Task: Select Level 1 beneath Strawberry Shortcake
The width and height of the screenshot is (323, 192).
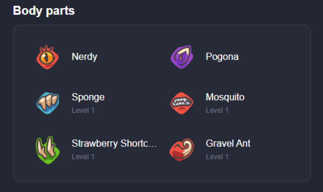Action: 83,157
